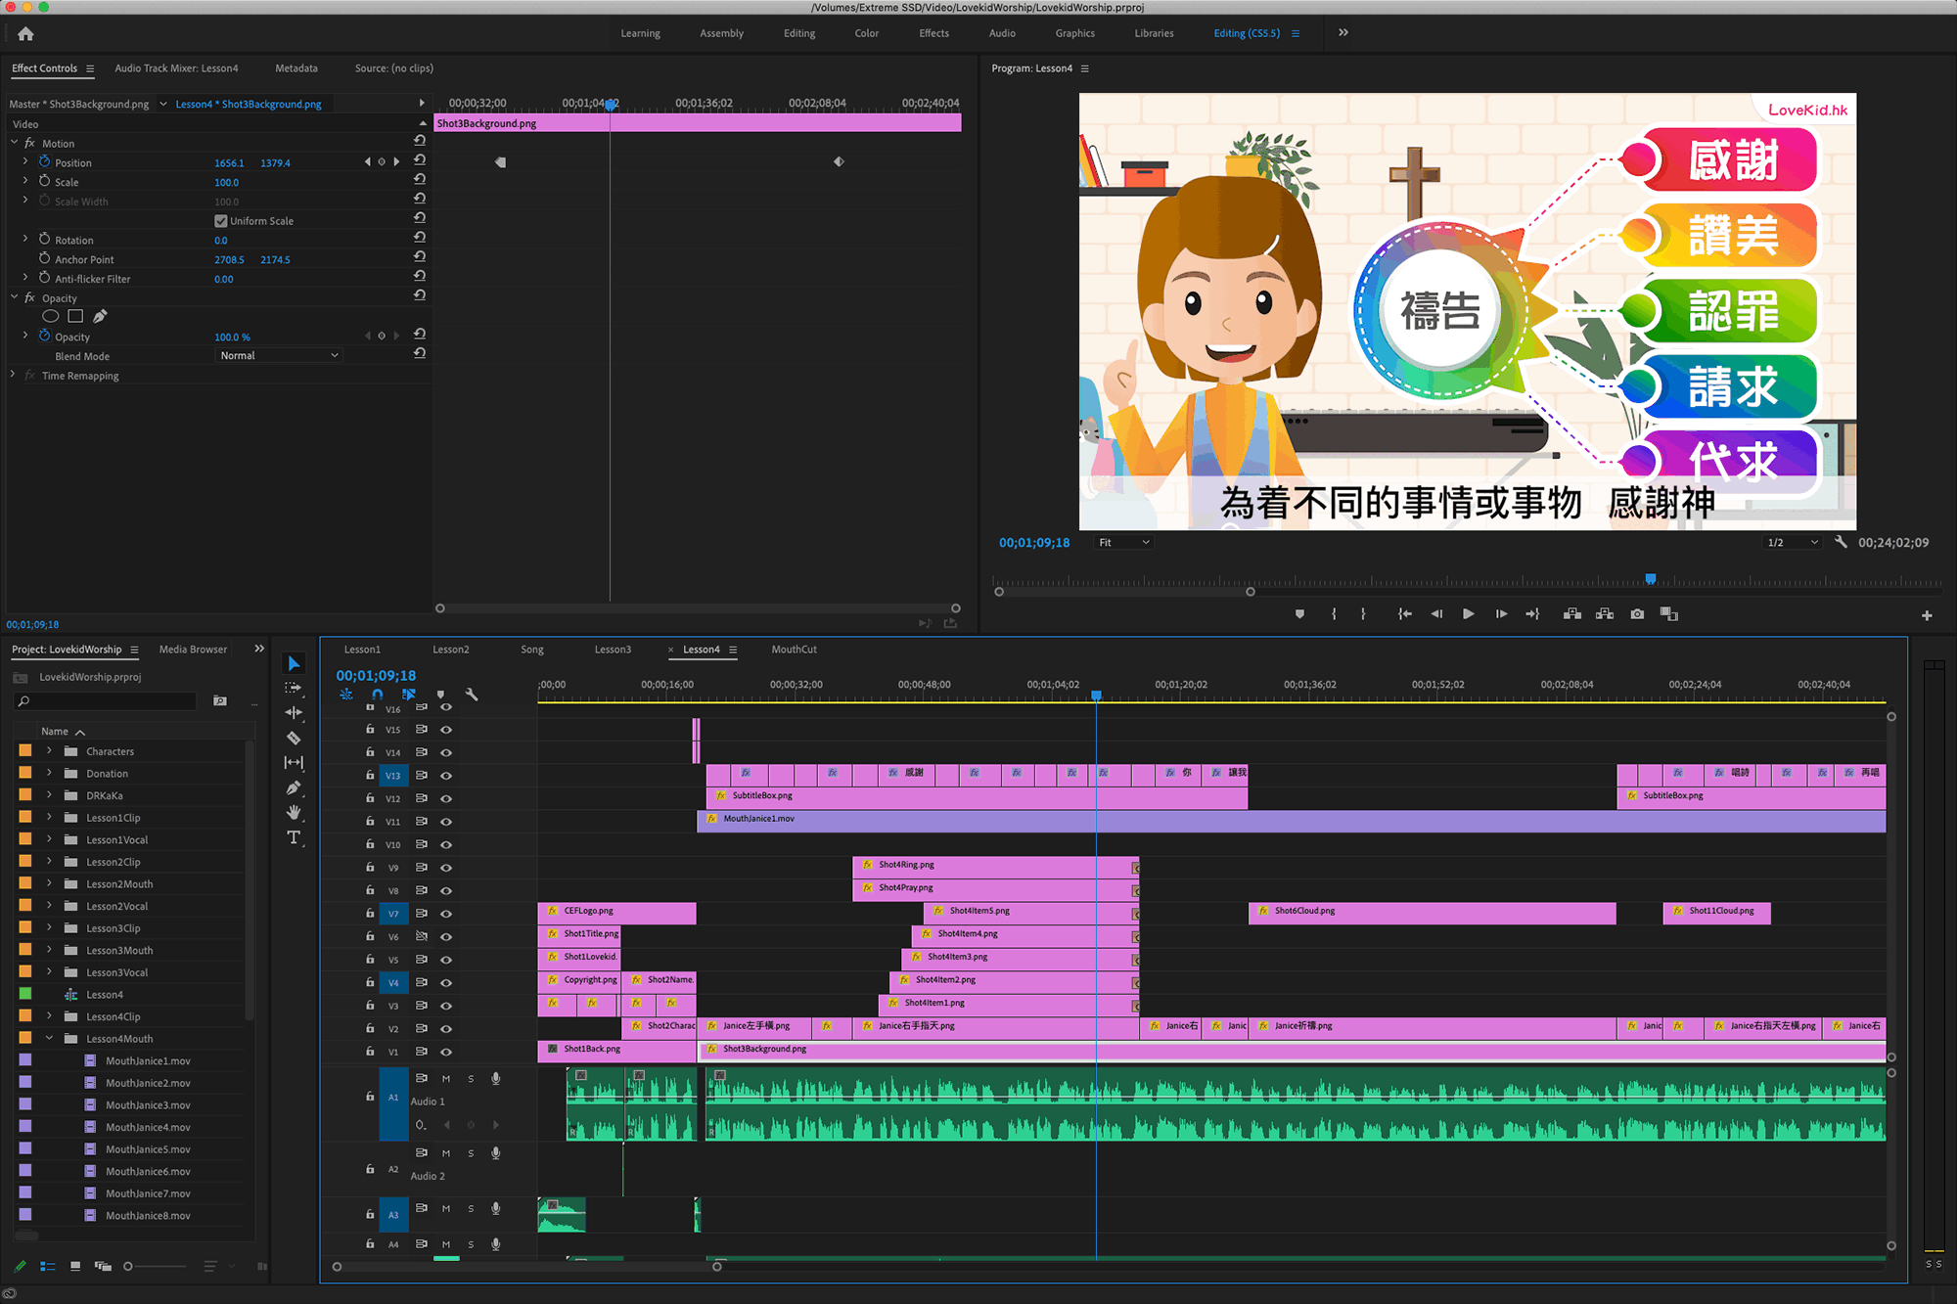The height and width of the screenshot is (1304, 1957).
Task: Open timeline display settings wrench
Action: click(472, 695)
